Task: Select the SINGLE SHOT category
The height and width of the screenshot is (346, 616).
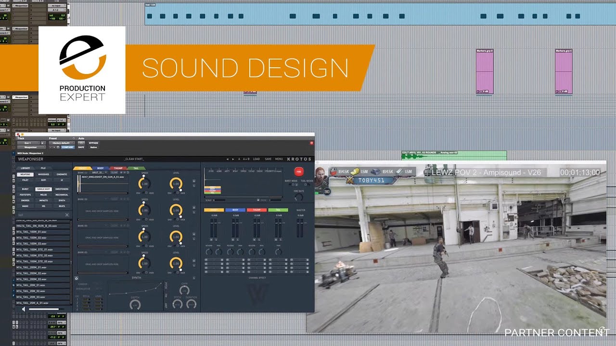Action: 43,189
